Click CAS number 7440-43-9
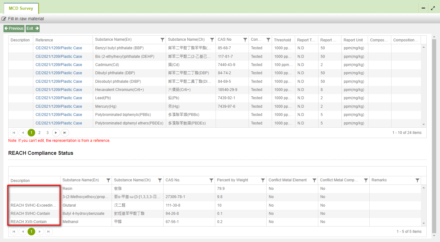Screen dimensions: 440x242 227,65
